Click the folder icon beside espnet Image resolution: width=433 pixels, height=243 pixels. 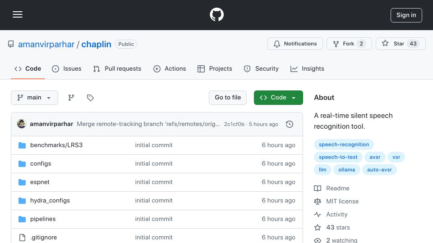(x=22, y=182)
